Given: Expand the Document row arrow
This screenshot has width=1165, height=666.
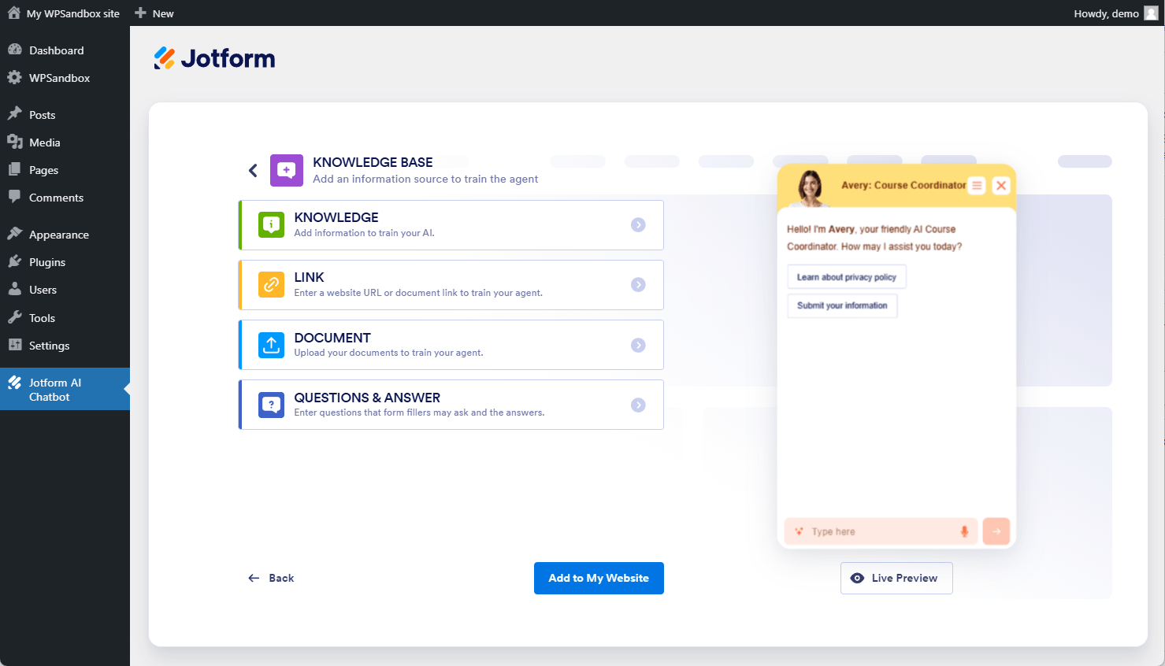Looking at the screenshot, I should (x=638, y=345).
